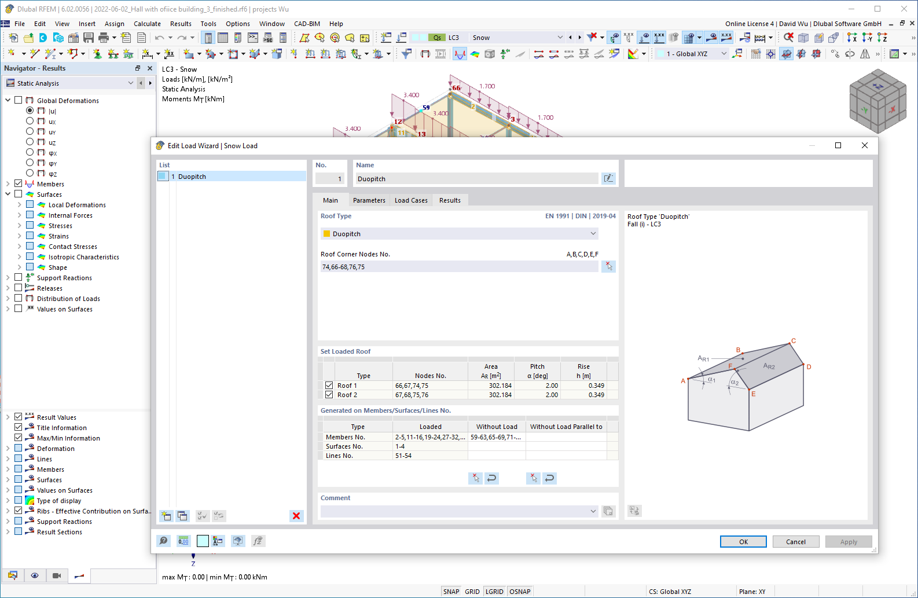This screenshot has height=598, width=918.
Task: Toggle the Members results checkbox
Action: [x=19, y=184]
